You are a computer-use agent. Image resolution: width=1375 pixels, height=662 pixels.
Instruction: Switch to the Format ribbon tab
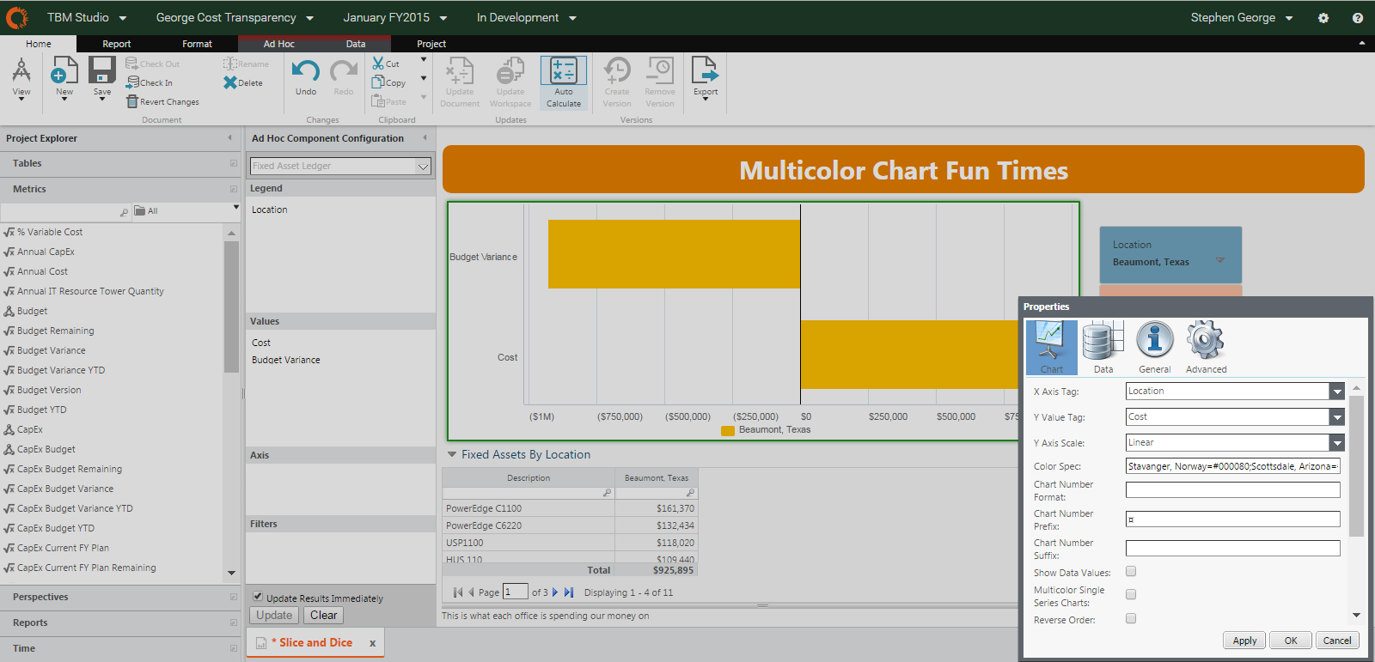[197, 44]
